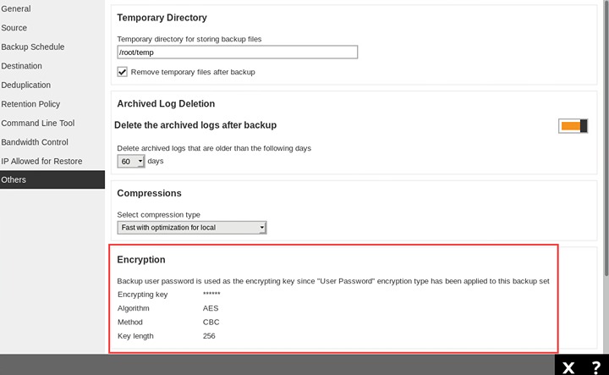Select Source in the sidebar

(x=14, y=28)
